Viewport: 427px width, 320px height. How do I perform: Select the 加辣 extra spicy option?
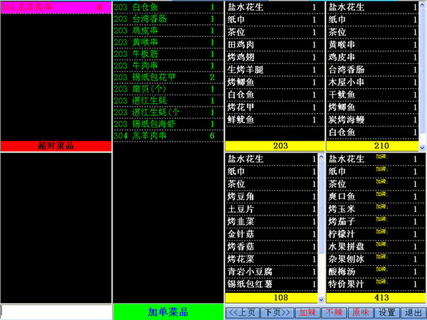(x=307, y=311)
